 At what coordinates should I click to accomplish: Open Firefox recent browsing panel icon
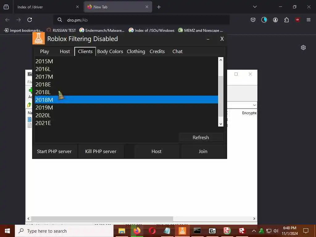(6, 7)
